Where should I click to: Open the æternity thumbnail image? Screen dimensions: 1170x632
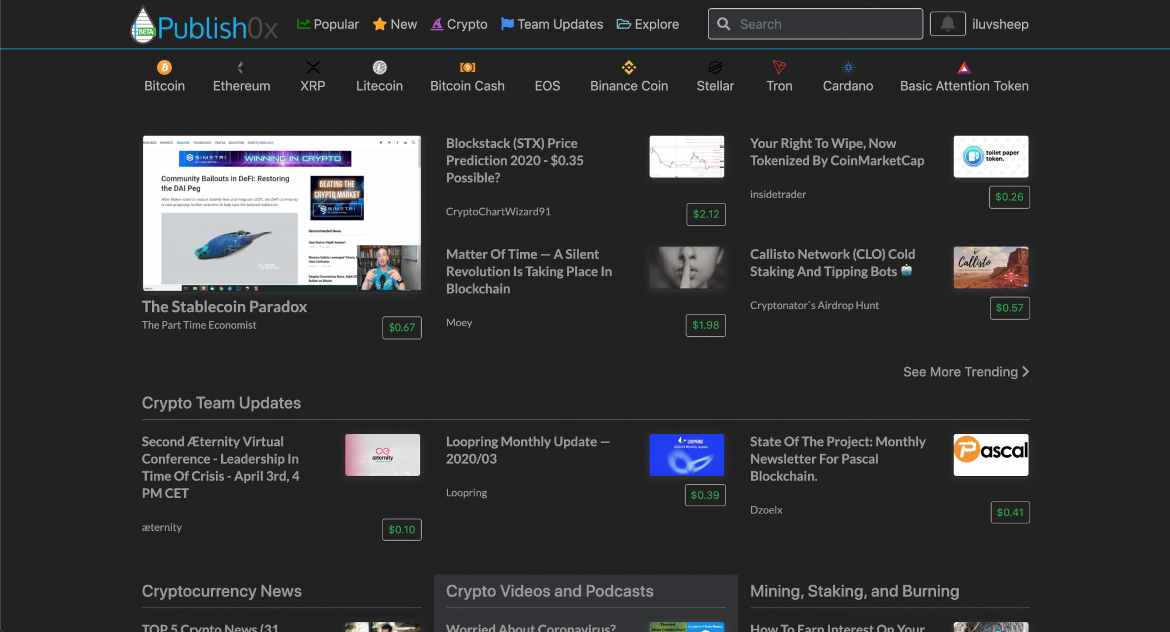(x=383, y=455)
